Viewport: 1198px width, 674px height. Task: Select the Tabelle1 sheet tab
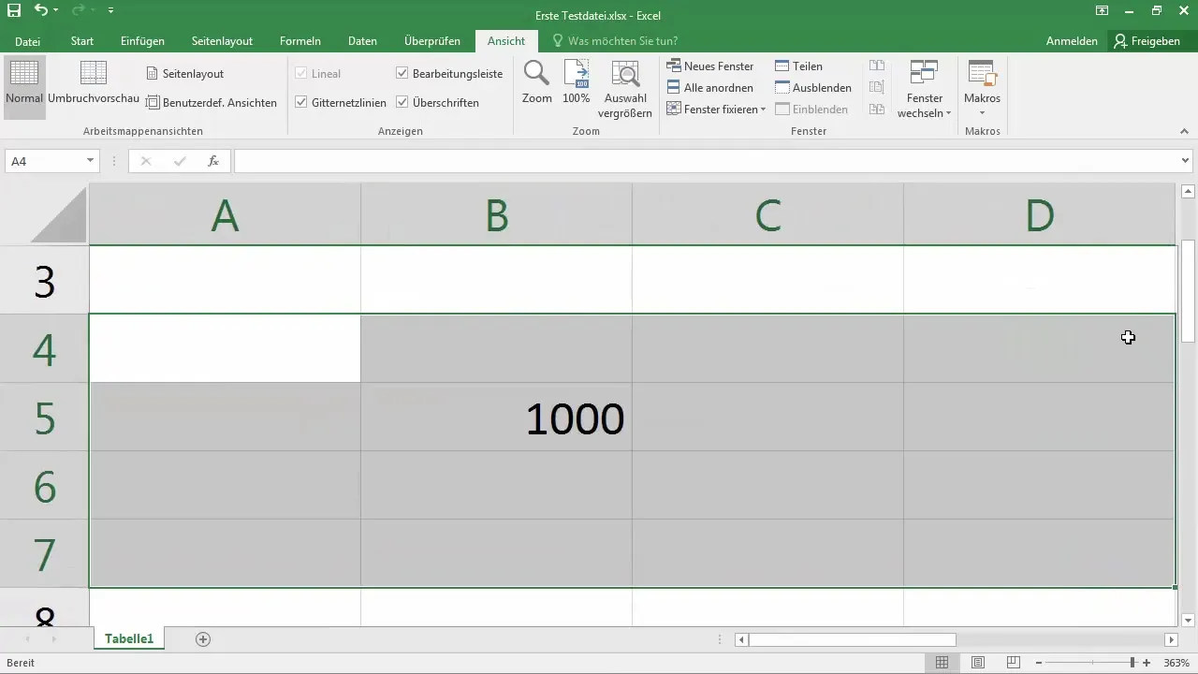[129, 639]
